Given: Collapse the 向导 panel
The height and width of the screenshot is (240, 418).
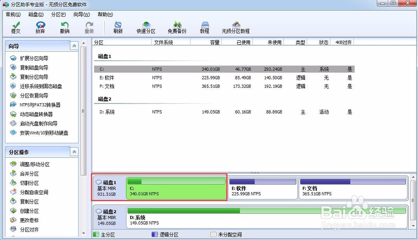Looking at the screenshot, I should click(x=74, y=46).
